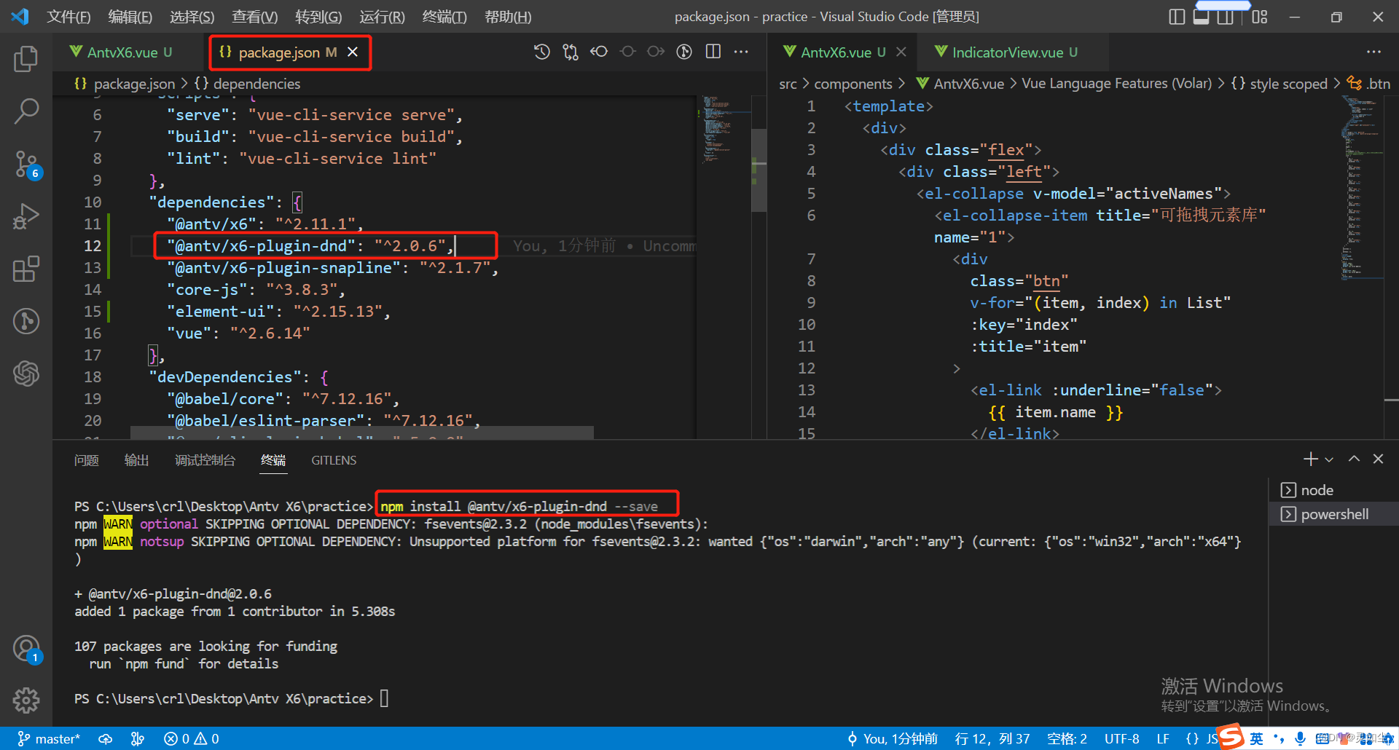Switch to 问题 panel tab
1399x750 pixels.
point(87,460)
